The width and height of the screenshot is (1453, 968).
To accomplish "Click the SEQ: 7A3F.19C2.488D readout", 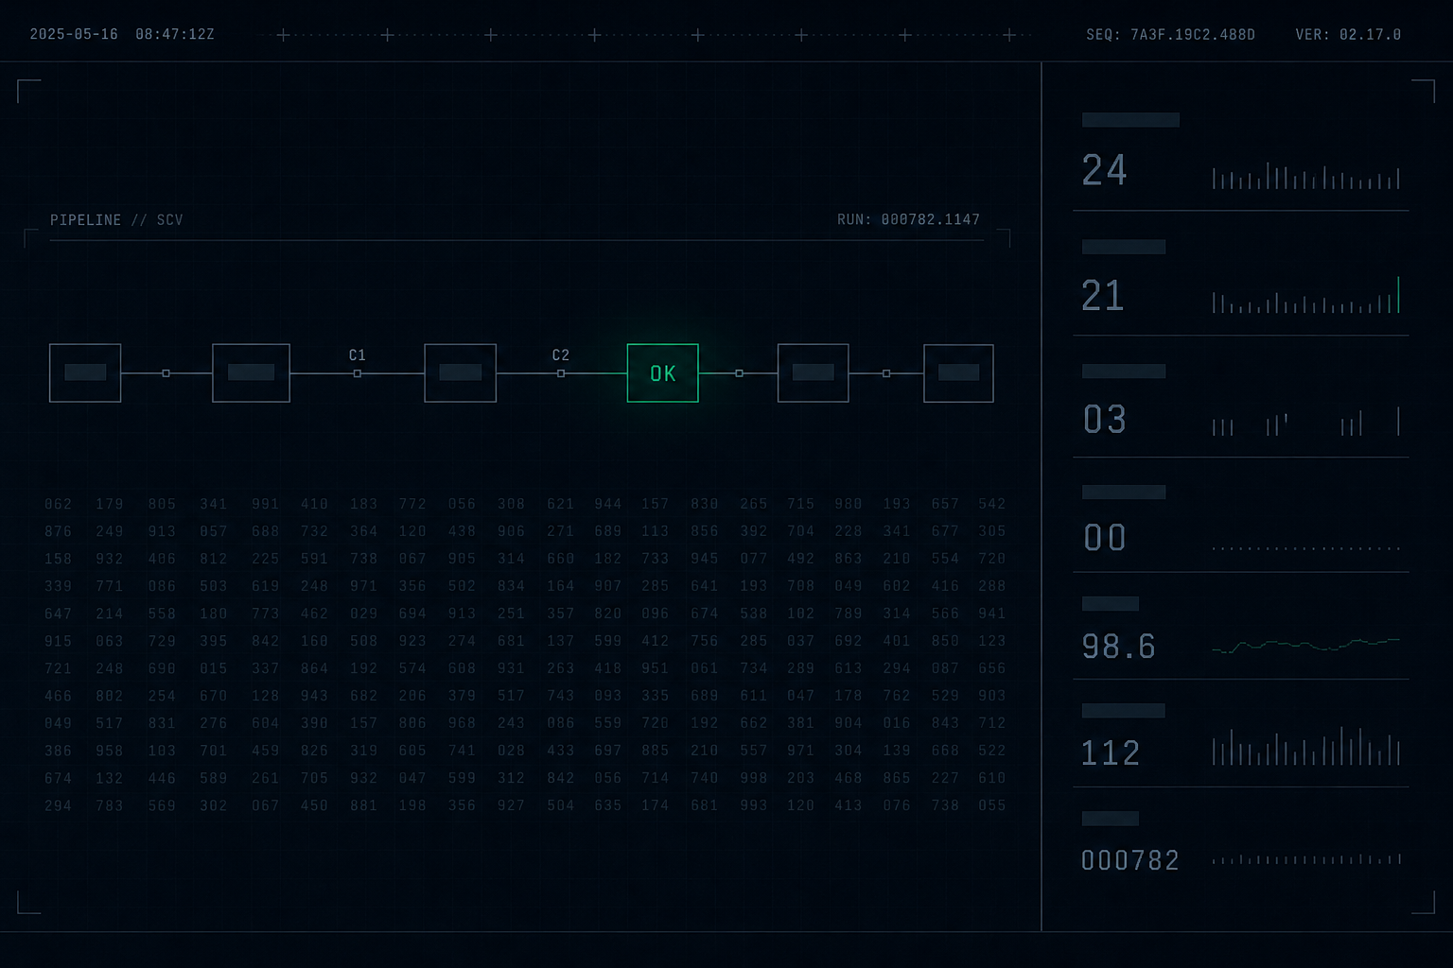I will tap(1170, 34).
